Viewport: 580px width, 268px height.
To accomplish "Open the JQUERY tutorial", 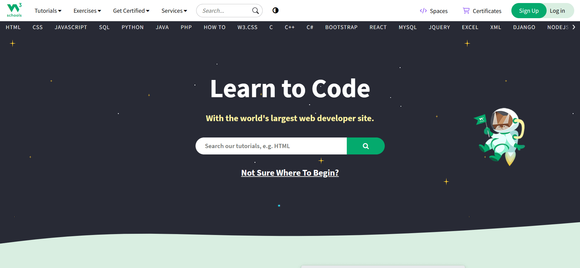I will tap(439, 27).
